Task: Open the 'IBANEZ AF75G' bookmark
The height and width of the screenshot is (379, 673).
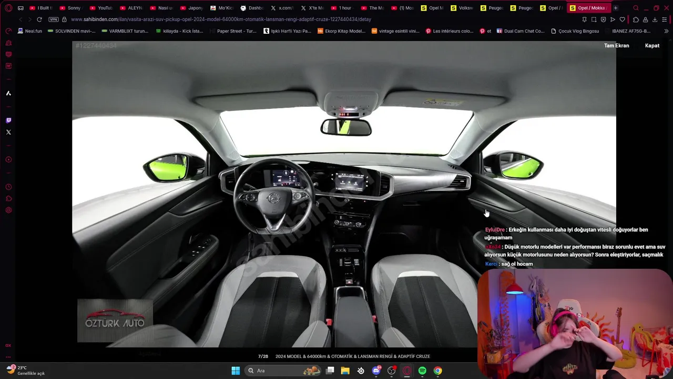Action: (627, 31)
